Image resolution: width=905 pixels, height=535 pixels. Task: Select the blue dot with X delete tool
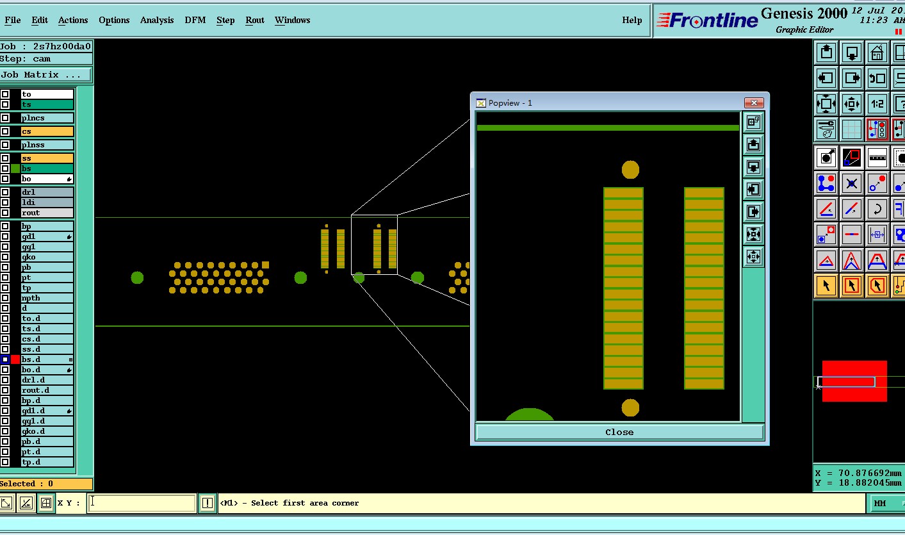(852, 183)
